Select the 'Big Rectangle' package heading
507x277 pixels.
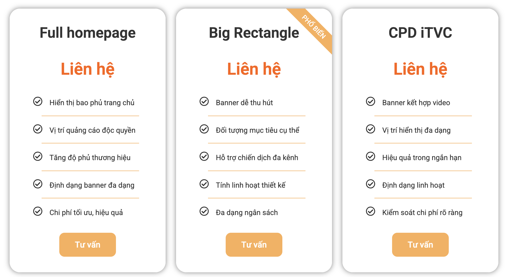coord(254,33)
